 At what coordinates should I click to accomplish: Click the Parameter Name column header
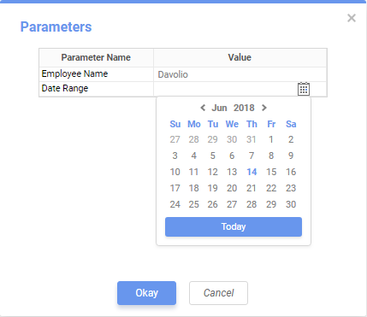[x=96, y=57]
